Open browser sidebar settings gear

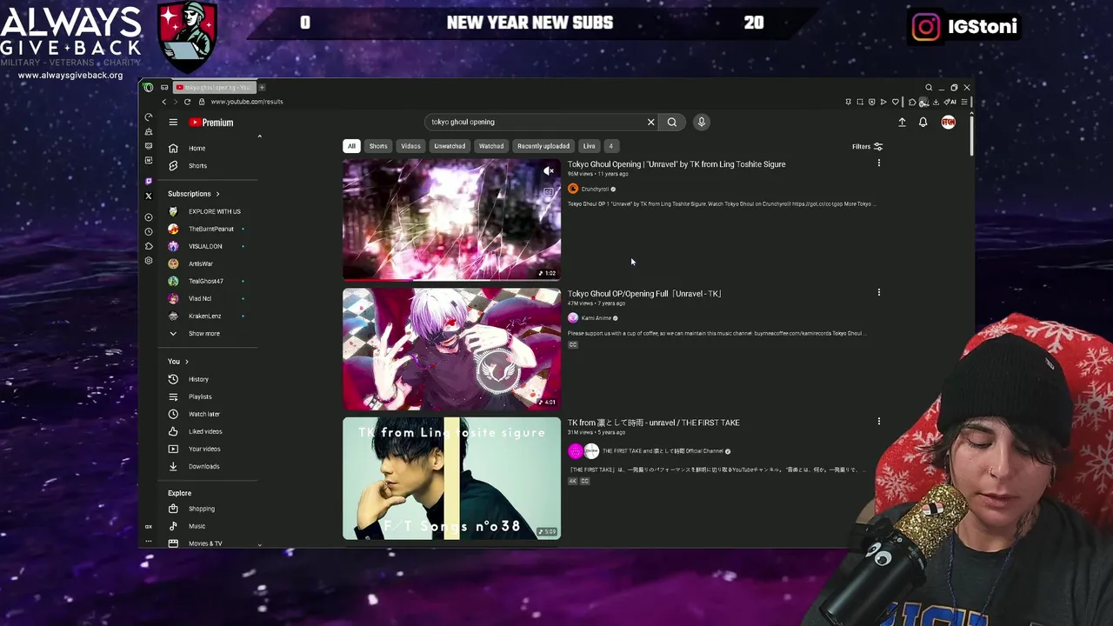point(149,261)
